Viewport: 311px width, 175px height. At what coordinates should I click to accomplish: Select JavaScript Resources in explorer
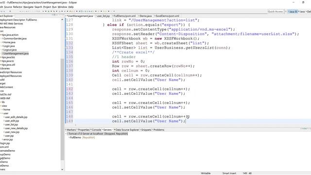[11, 72]
